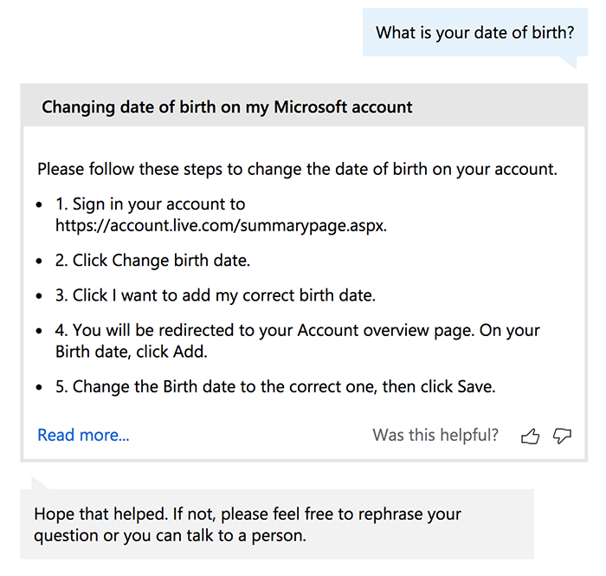The width and height of the screenshot is (606, 576).
Task: Click the tail of the user's question bubble
Action: [568, 62]
